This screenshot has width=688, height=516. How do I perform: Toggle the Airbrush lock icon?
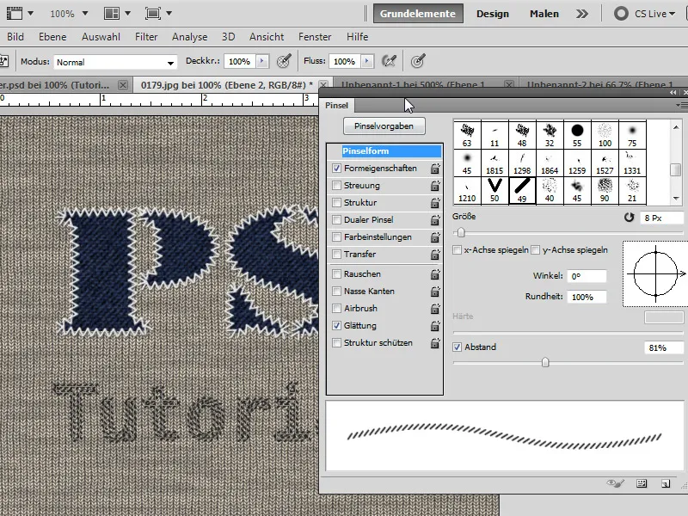pyautogui.click(x=435, y=309)
